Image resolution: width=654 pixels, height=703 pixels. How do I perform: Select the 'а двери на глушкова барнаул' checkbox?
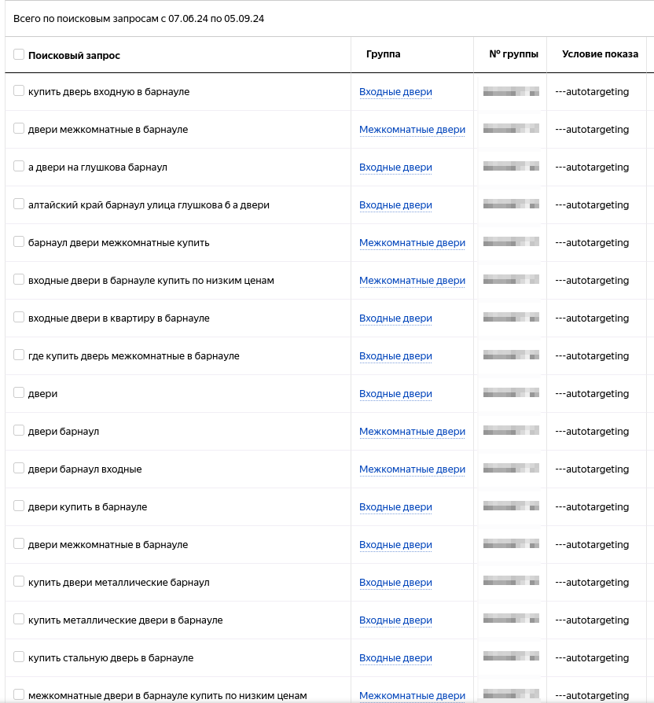[19, 167]
